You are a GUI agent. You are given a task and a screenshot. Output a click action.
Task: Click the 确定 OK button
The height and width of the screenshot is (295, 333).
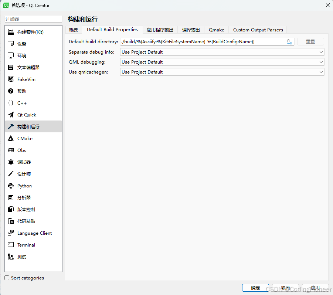255,288
